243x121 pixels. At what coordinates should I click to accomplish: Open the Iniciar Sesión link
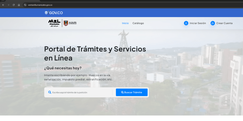point(198,23)
